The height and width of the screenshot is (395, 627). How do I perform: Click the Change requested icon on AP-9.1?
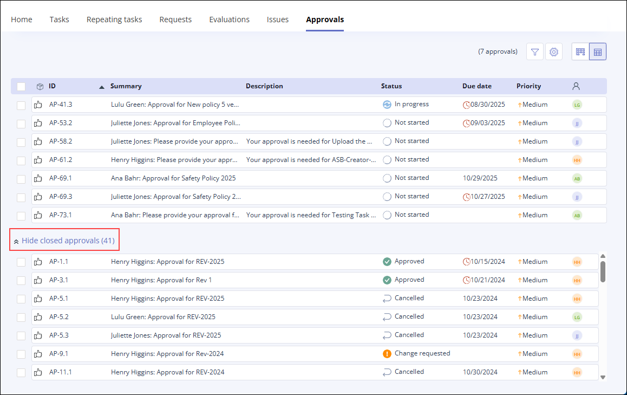(x=387, y=353)
